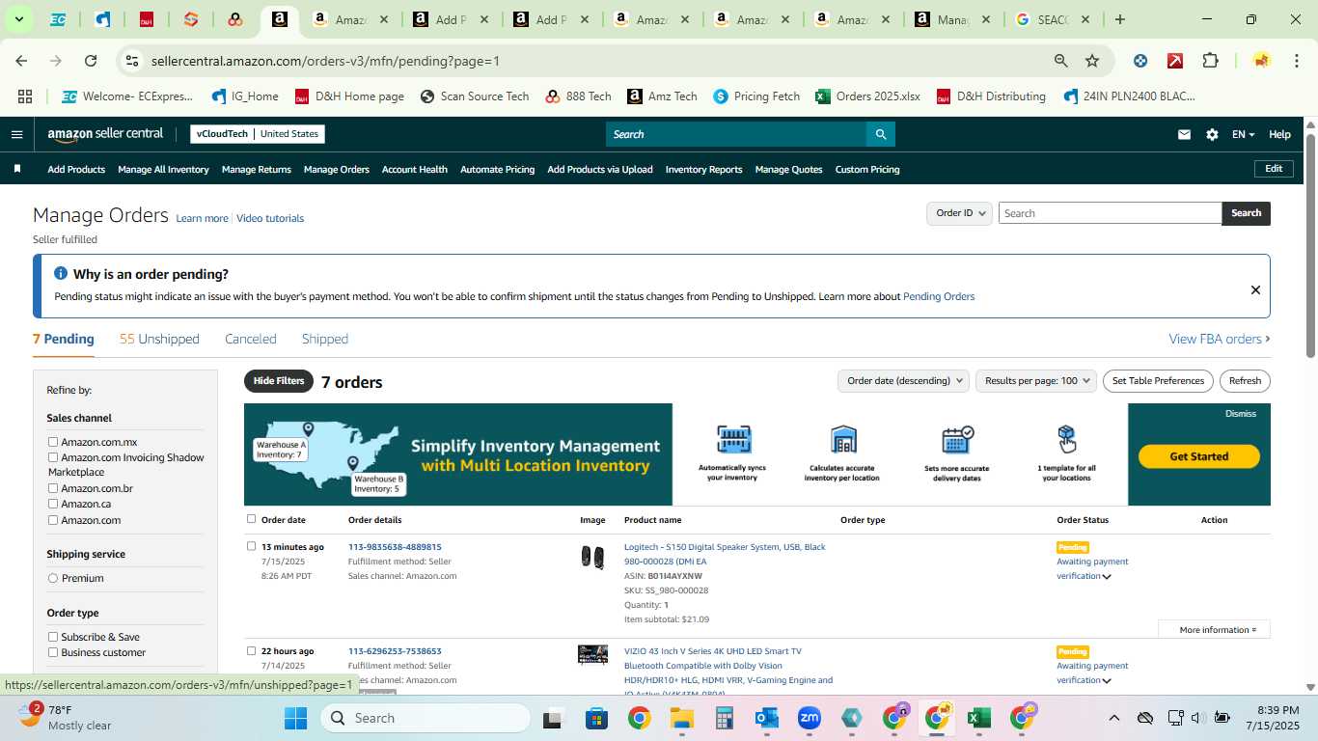Reload the page with browser refresh icon
The height and width of the screenshot is (741, 1318).
91,61
